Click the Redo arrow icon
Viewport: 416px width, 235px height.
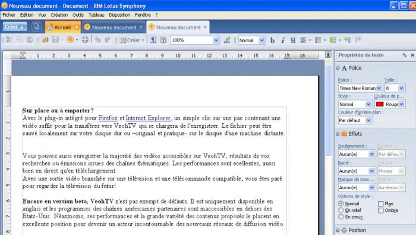(107, 40)
